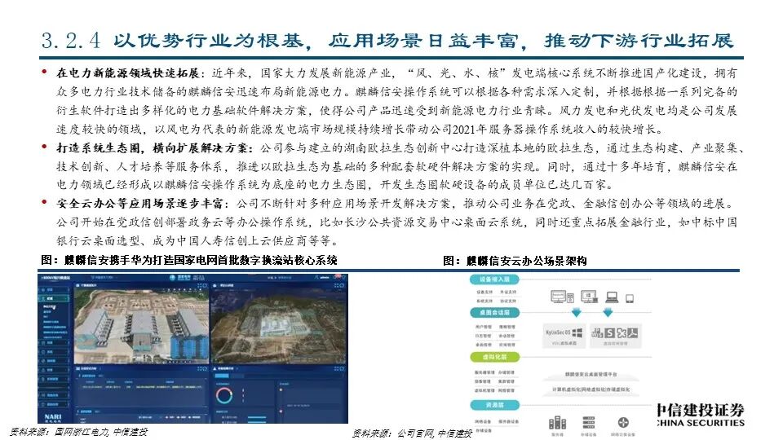Click caption about 国家电网首批数字换流站核心系统
The height and width of the screenshot is (440, 783).
(189, 260)
